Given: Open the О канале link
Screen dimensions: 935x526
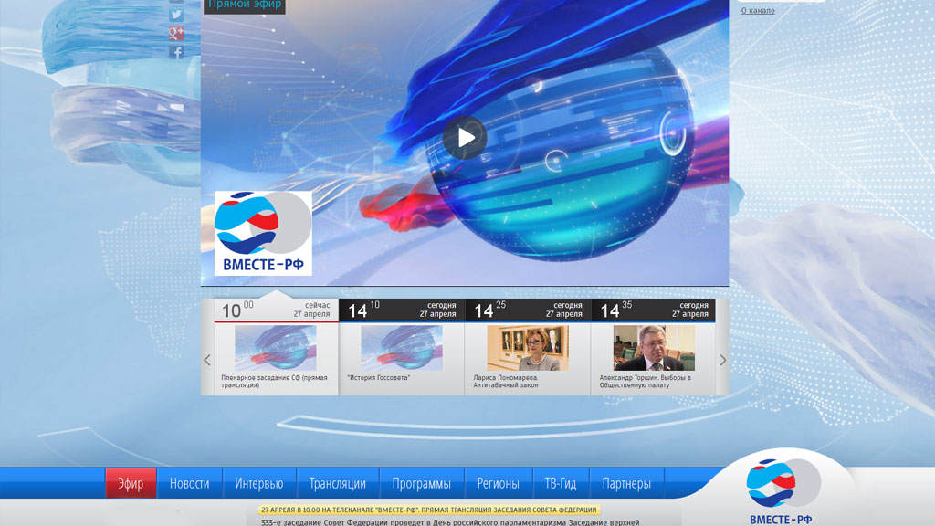Looking at the screenshot, I should 758,11.
